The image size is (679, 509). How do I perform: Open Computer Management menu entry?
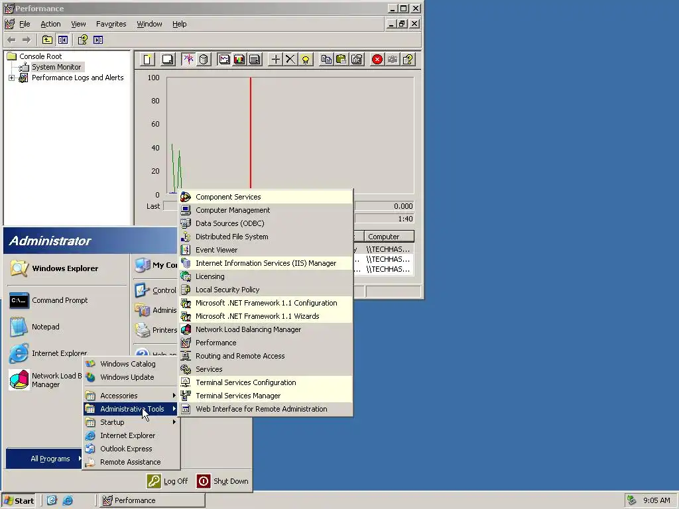click(x=265, y=210)
